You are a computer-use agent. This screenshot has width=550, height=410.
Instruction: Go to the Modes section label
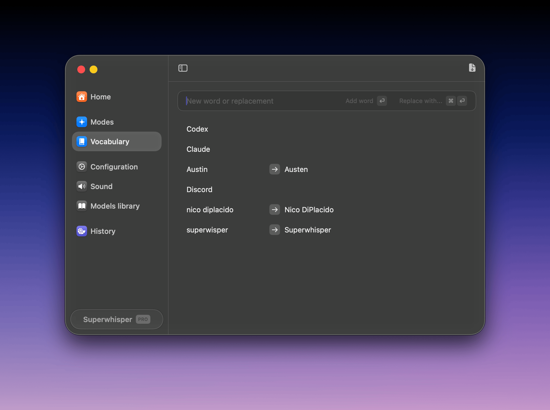102,122
